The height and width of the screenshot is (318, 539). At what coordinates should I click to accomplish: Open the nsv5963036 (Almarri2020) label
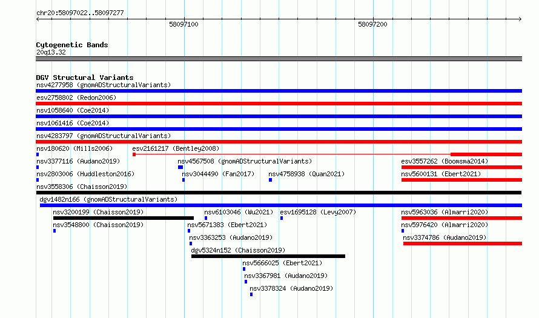pos(445,212)
